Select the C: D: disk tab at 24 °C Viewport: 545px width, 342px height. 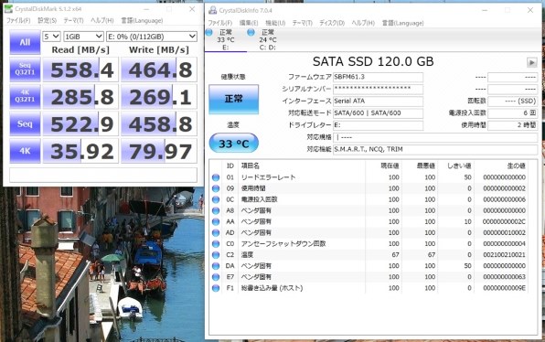pyautogui.click(x=268, y=40)
